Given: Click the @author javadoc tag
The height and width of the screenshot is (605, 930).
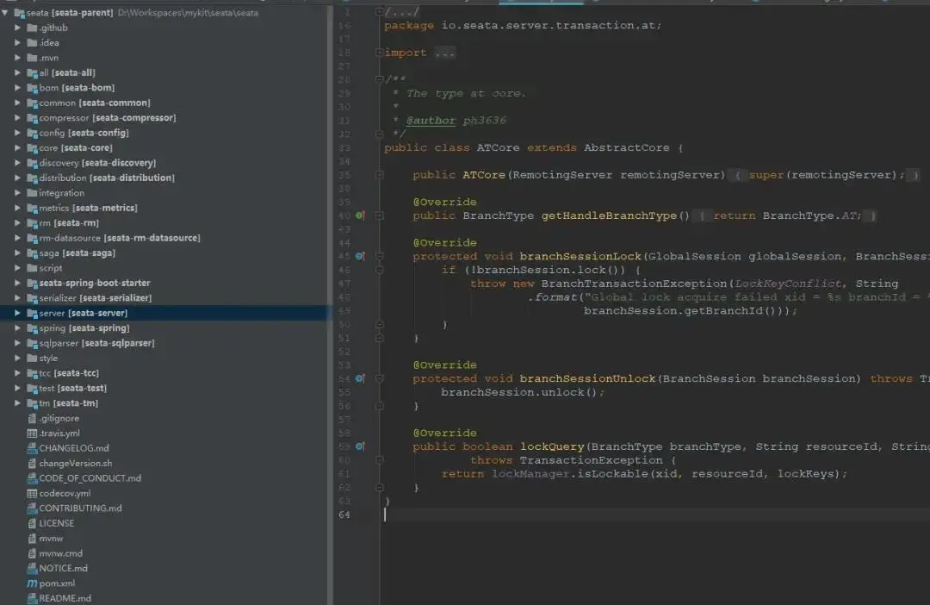Looking at the screenshot, I should coord(431,121).
